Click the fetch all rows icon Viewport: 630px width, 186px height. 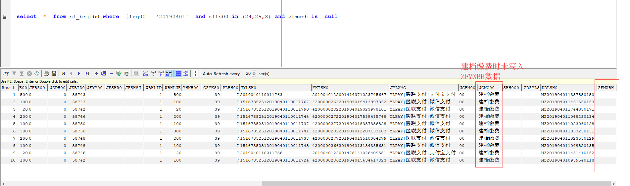22,73
